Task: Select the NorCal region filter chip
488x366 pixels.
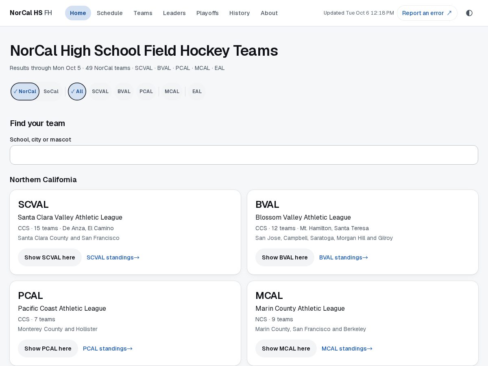Action: [x=25, y=91]
